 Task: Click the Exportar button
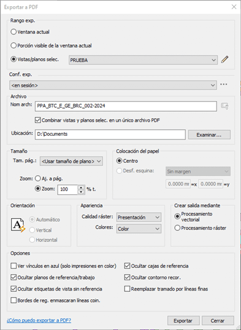tap(183, 321)
